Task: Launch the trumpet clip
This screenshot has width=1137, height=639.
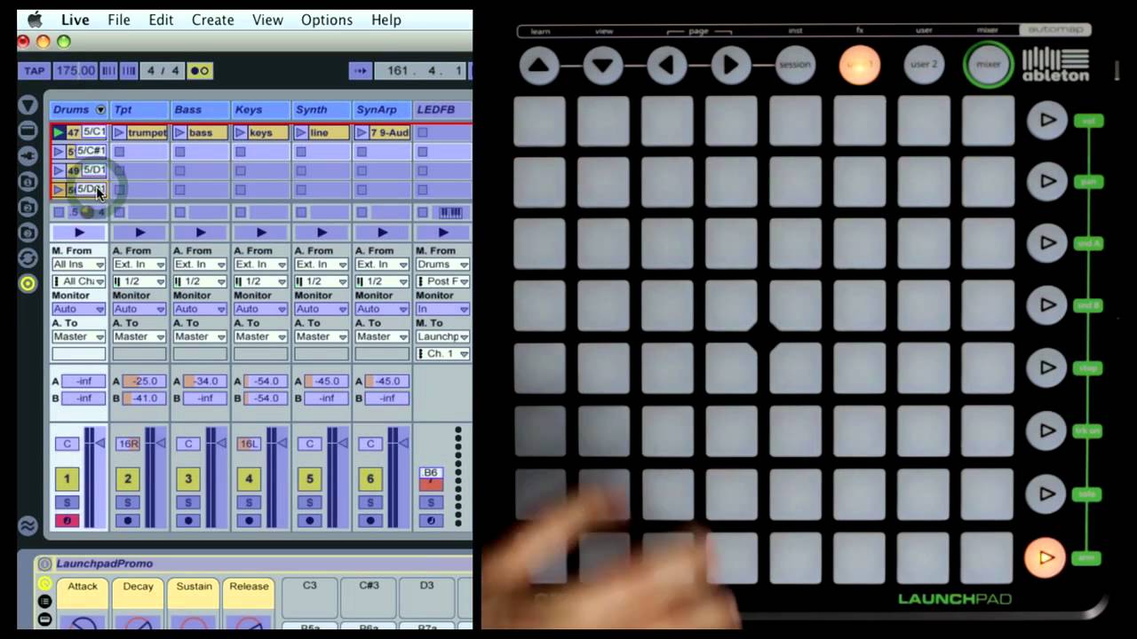Action: (x=118, y=132)
